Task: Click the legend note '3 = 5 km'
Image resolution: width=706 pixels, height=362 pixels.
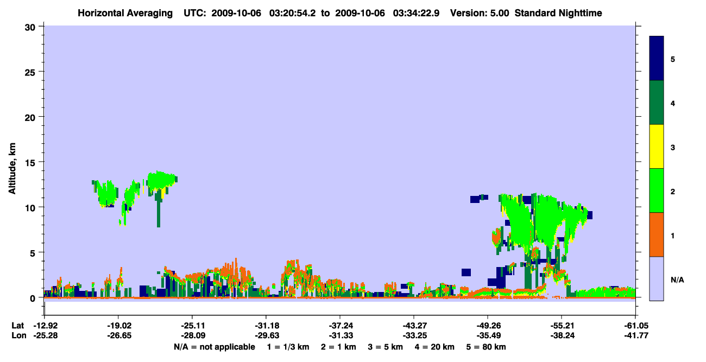Action: click(386, 347)
